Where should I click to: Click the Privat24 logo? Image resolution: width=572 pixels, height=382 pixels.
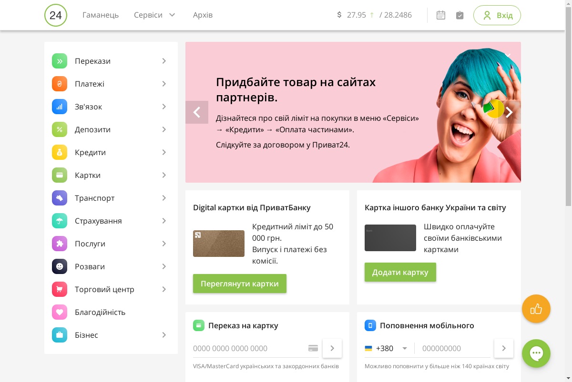(56, 15)
